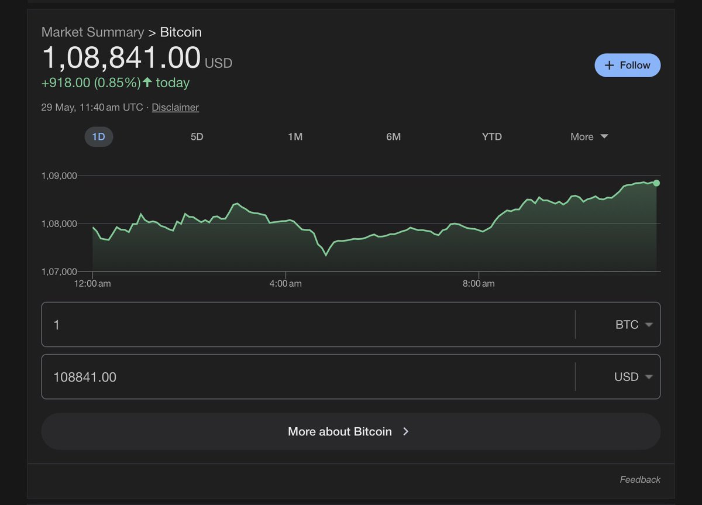Viewport: 702px width, 505px height.
Task: Open More about Bitcoin
Action: pos(351,432)
